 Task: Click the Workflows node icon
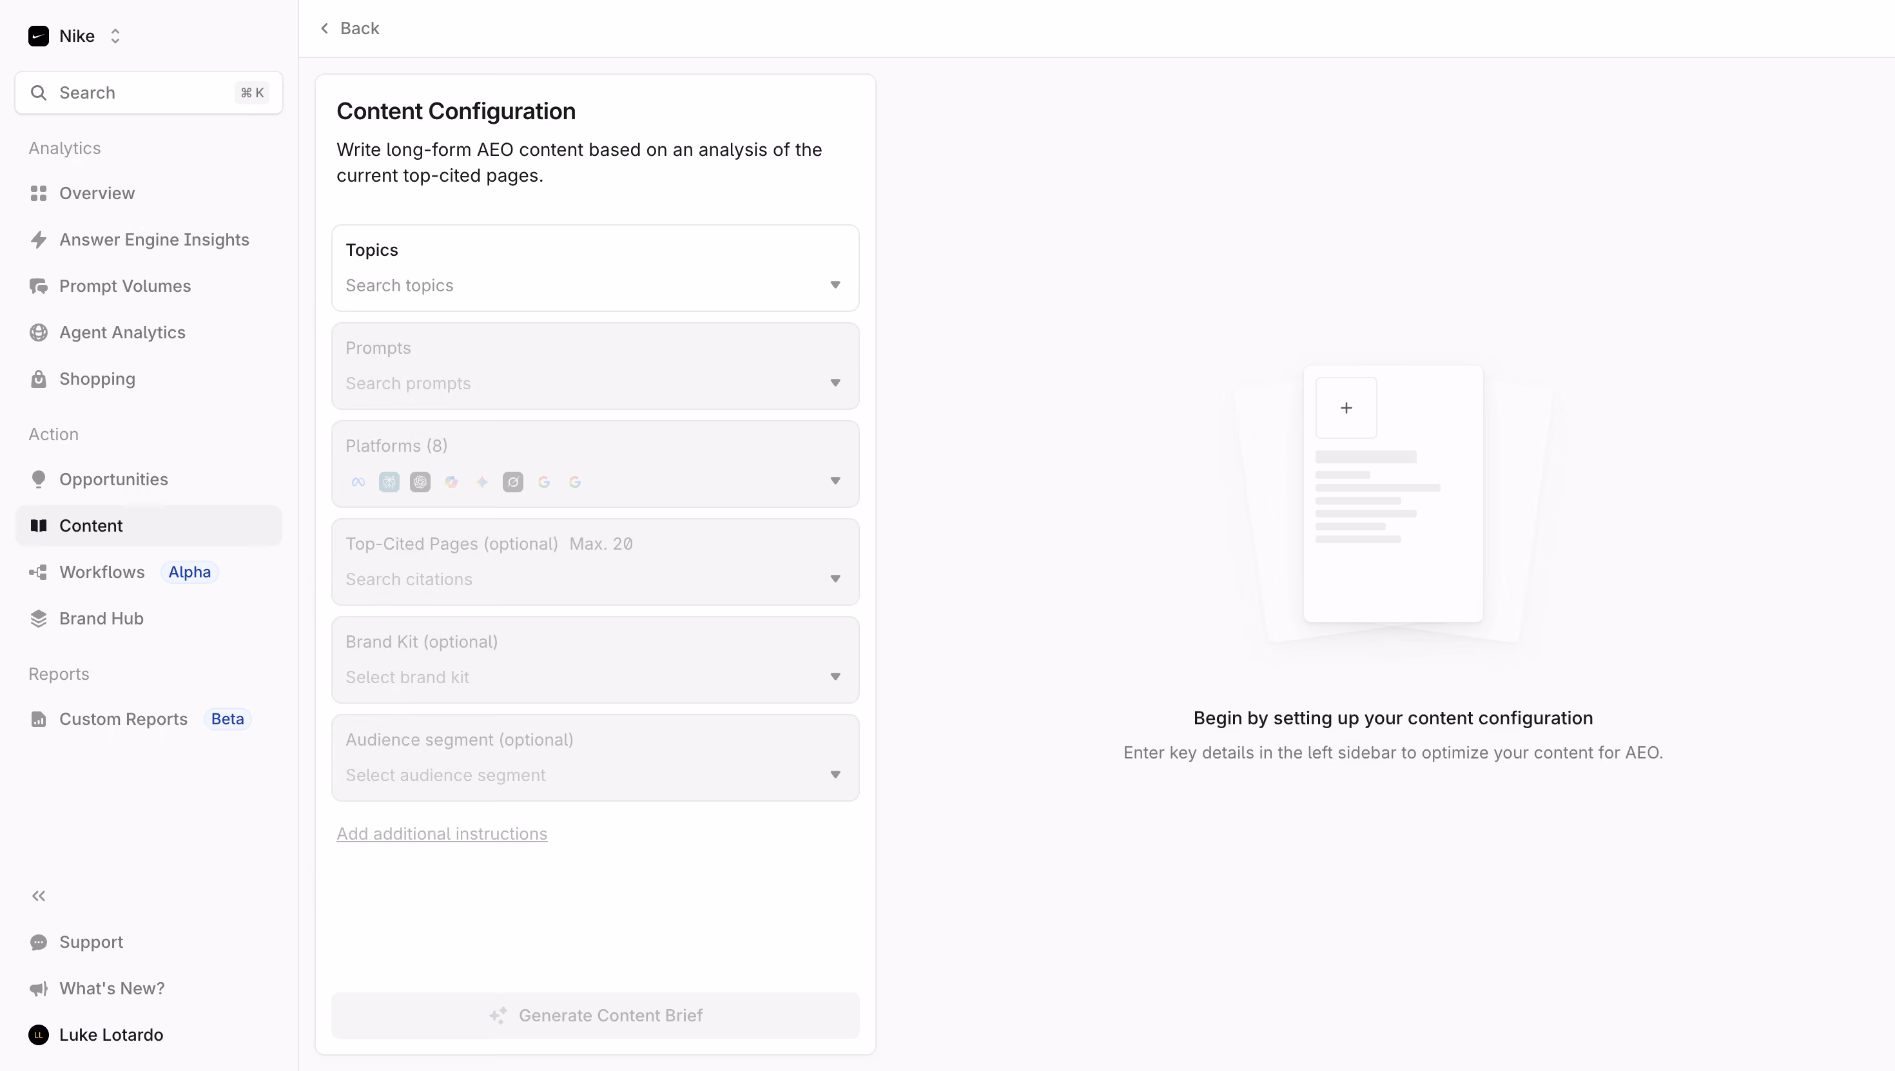pyautogui.click(x=38, y=572)
